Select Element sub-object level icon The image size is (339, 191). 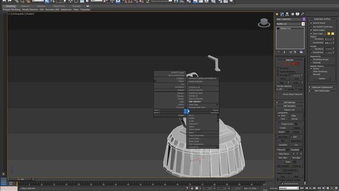tap(298, 64)
